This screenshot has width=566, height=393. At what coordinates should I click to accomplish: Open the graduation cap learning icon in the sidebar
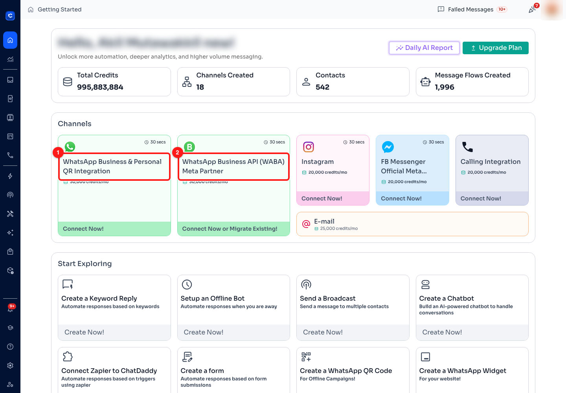(10, 328)
